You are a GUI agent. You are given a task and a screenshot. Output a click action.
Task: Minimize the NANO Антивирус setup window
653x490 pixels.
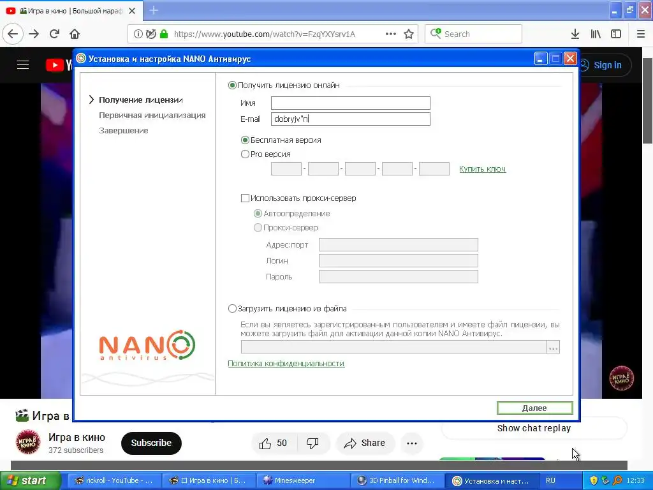click(x=541, y=59)
